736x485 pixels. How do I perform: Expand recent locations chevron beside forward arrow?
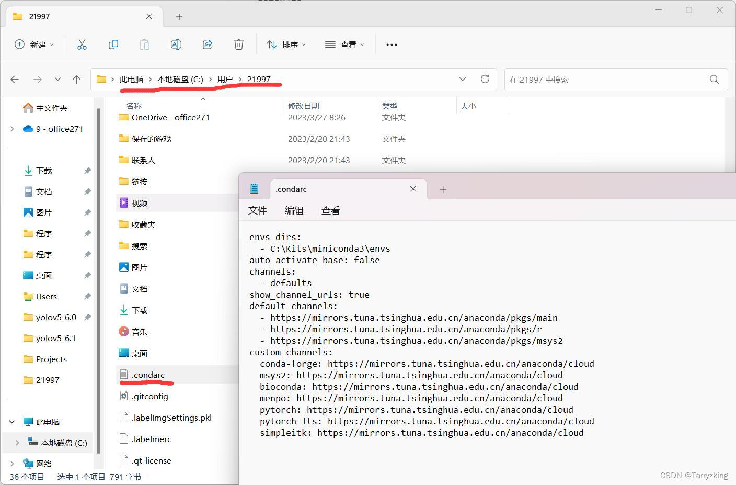(57, 80)
